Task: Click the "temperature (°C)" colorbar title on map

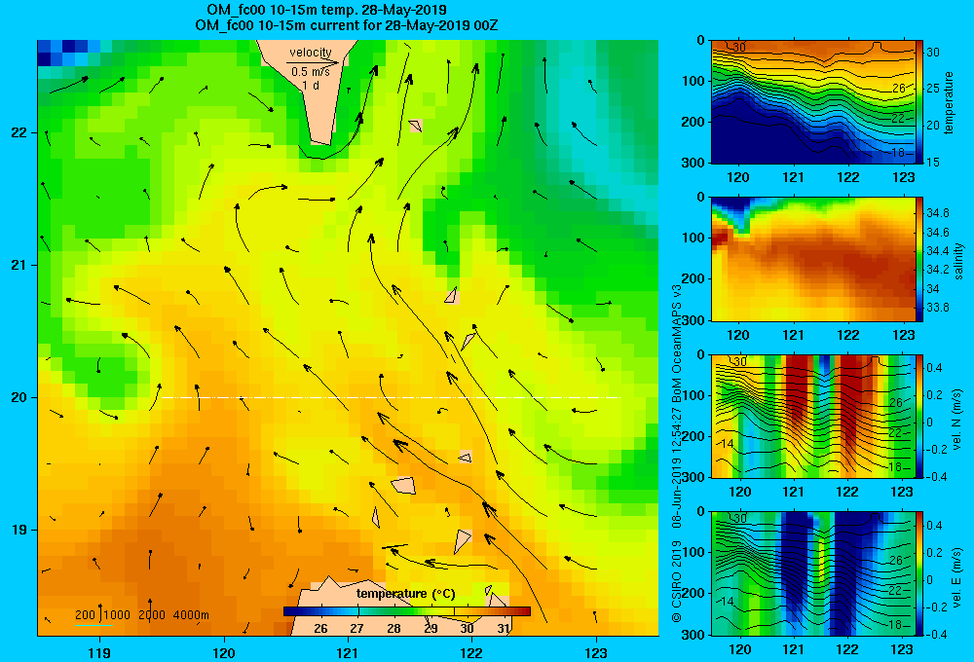Action: (x=405, y=594)
